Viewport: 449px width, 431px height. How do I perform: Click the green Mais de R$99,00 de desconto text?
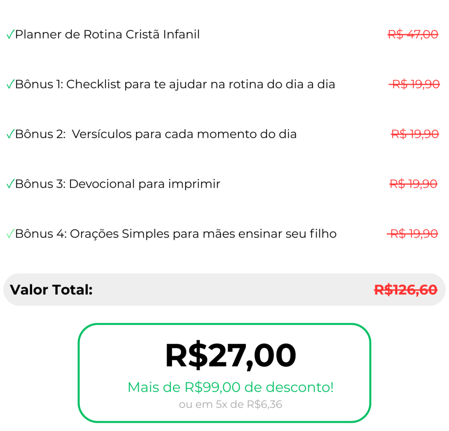pos(231,388)
